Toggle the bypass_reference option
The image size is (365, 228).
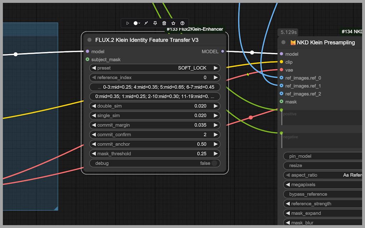322,194
